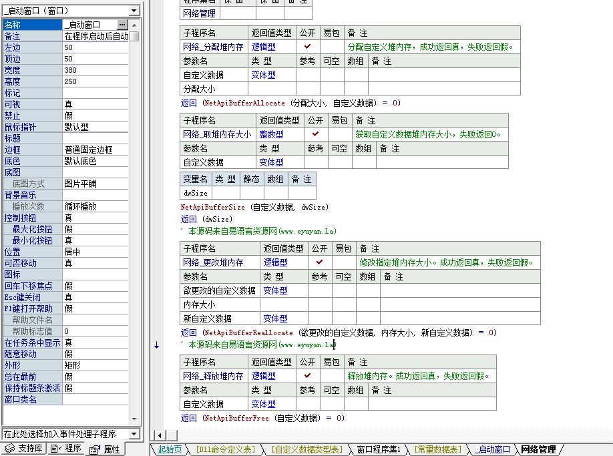The width and height of the screenshot is (613, 456).
Task: Open the [Dll命令定义表] tab
Action: pyautogui.click(x=225, y=449)
